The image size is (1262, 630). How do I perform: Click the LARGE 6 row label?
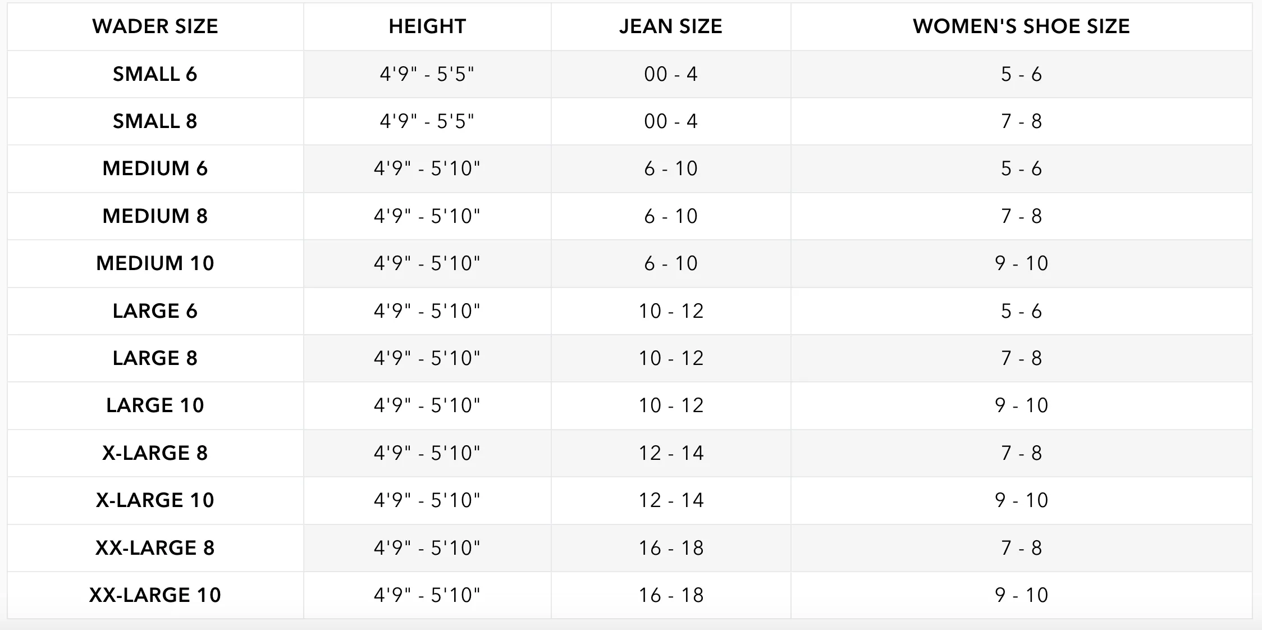[x=155, y=311]
